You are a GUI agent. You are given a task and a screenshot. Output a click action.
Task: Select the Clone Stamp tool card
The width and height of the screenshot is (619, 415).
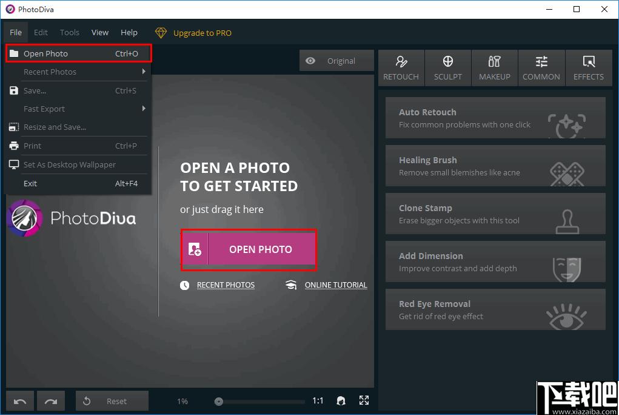pos(495,214)
